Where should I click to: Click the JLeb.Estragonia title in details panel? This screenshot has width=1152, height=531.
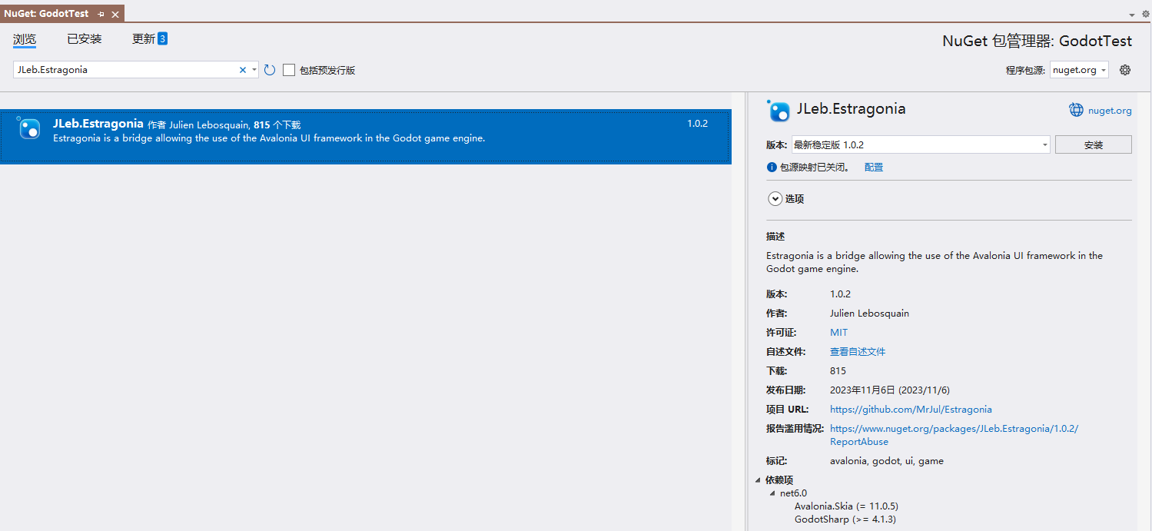coord(851,109)
